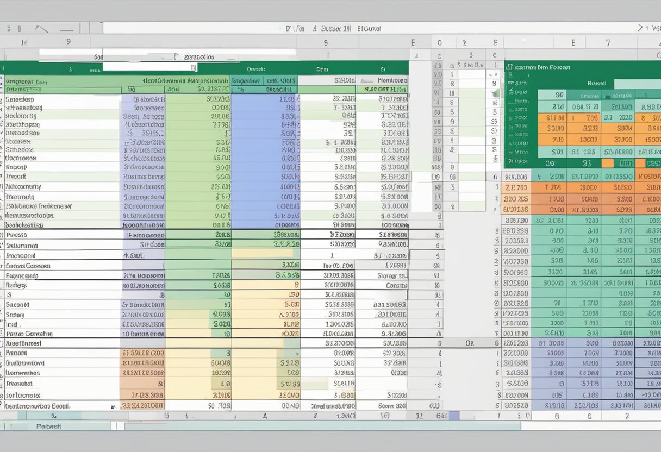Click the right arrow at formula bar end

[x=640, y=28]
